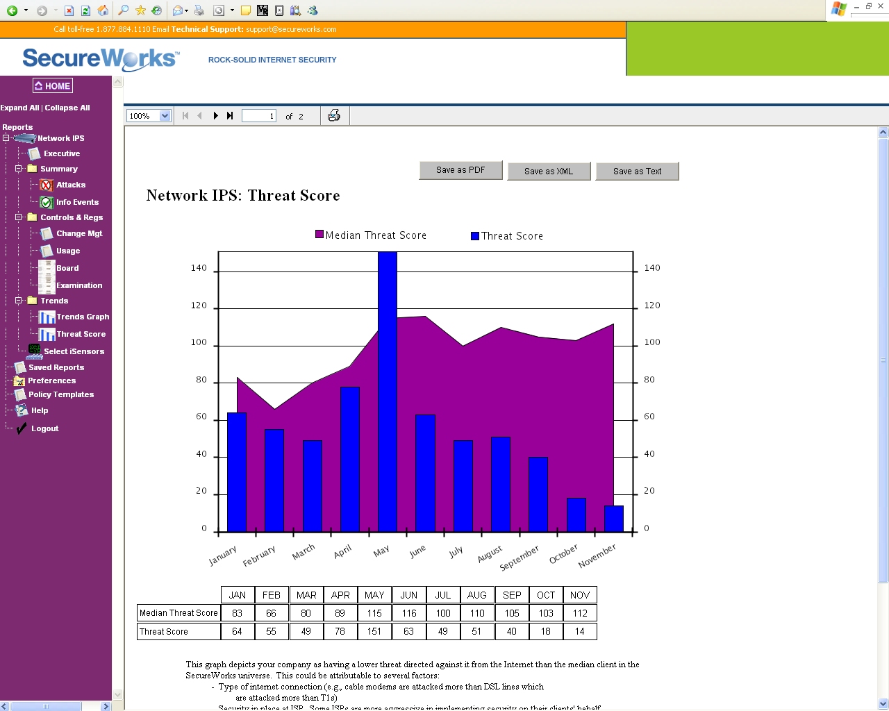Open the back button history dropdown arrow
Screen dimensions: 889x711
pos(26,10)
